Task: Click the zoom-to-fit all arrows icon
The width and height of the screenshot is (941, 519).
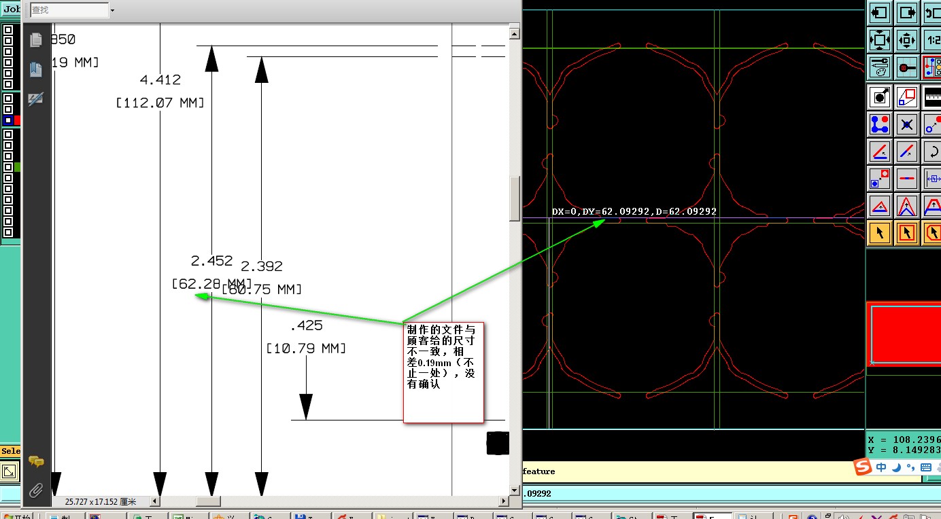Action: tap(880, 40)
